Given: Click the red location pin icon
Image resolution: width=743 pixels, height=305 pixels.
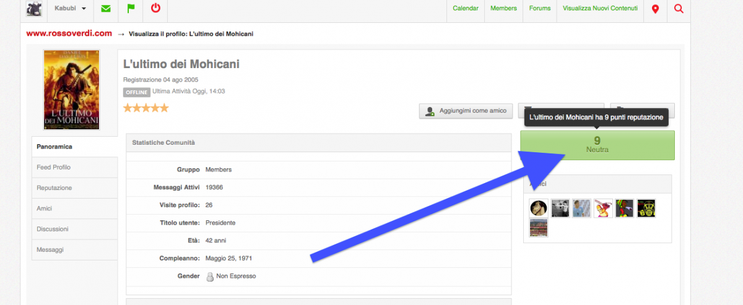Looking at the screenshot, I should pyautogui.click(x=655, y=9).
